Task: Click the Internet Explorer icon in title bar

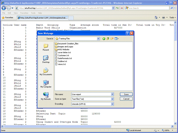Action: click(x=3, y=3)
